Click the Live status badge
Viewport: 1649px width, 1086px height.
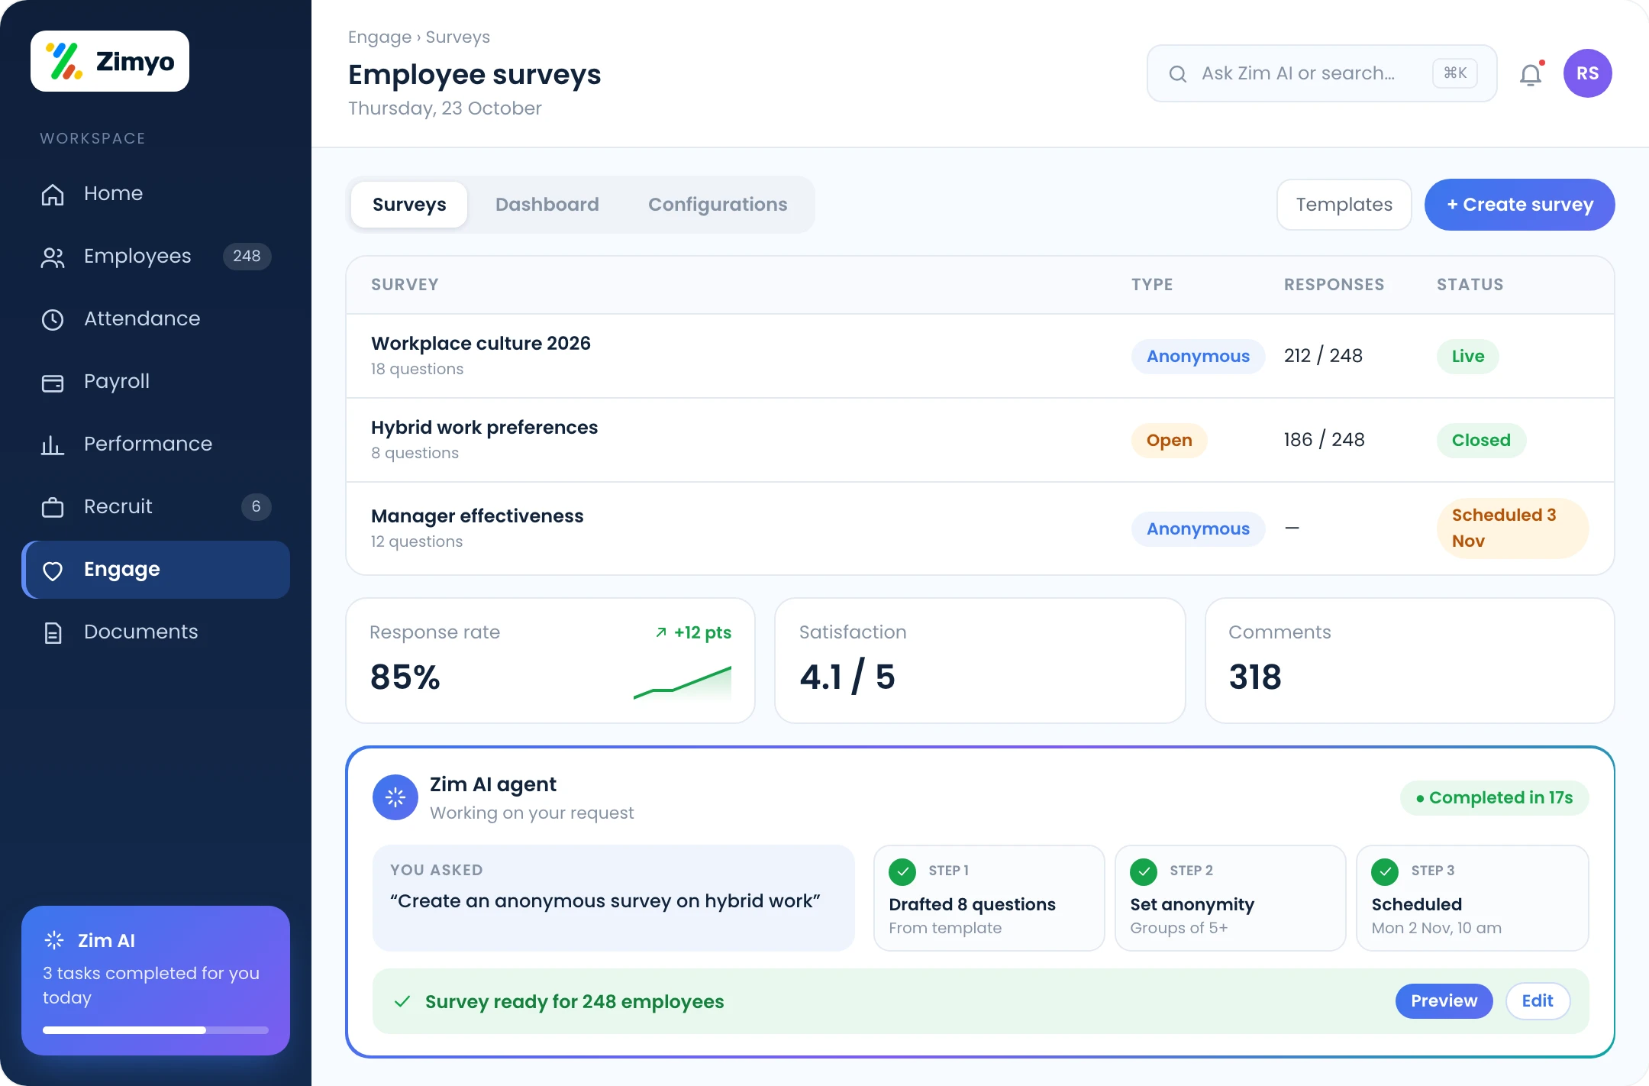(x=1468, y=357)
